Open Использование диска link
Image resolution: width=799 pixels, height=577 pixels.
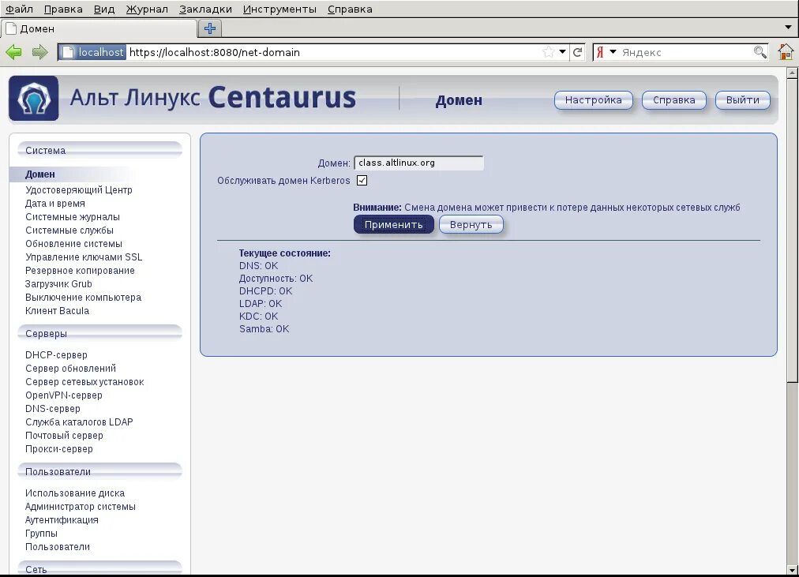[75, 493]
